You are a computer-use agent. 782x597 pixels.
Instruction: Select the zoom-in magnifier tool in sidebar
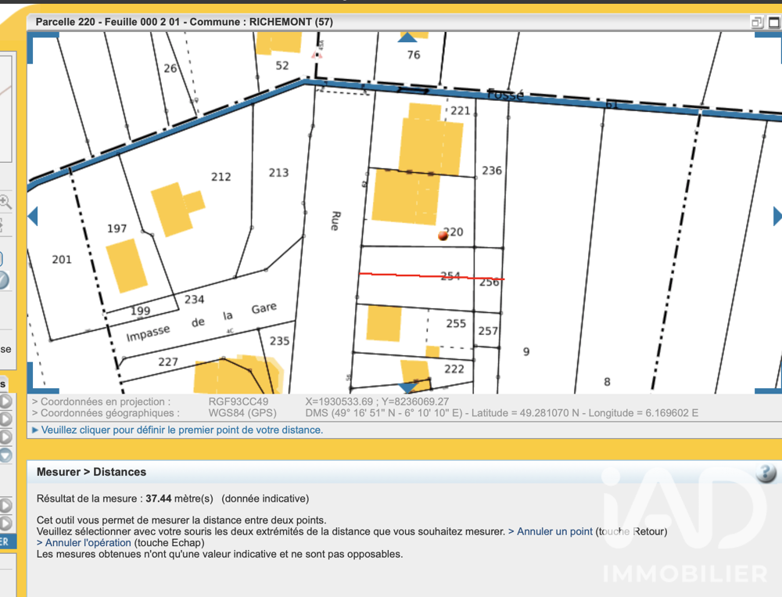tap(5, 202)
